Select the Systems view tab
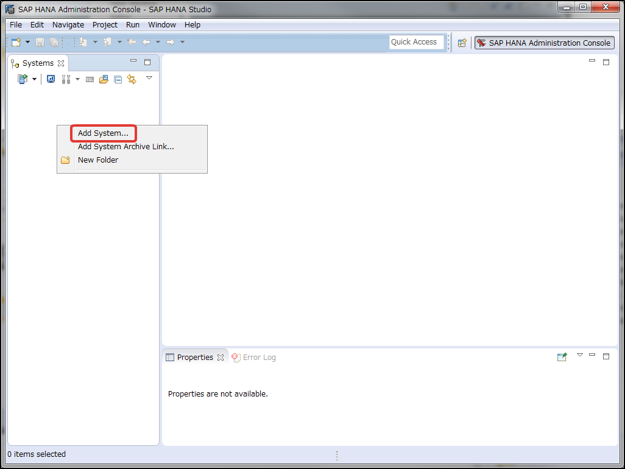625x469 pixels. pyautogui.click(x=38, y=63)
